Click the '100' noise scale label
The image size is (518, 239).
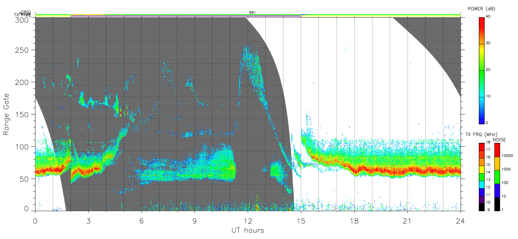(505, 183)
